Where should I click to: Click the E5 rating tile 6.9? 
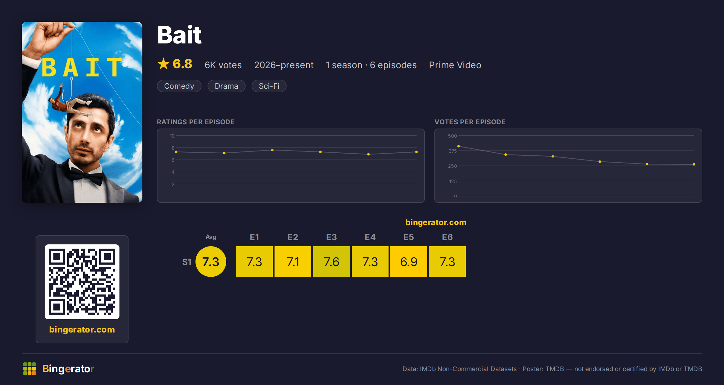(409, 262)
